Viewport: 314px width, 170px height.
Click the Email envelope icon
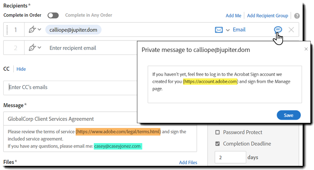click(219, 30)
